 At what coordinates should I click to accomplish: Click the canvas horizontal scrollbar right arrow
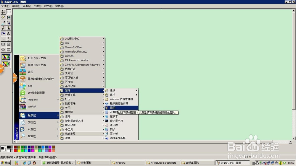click(291, 141)
